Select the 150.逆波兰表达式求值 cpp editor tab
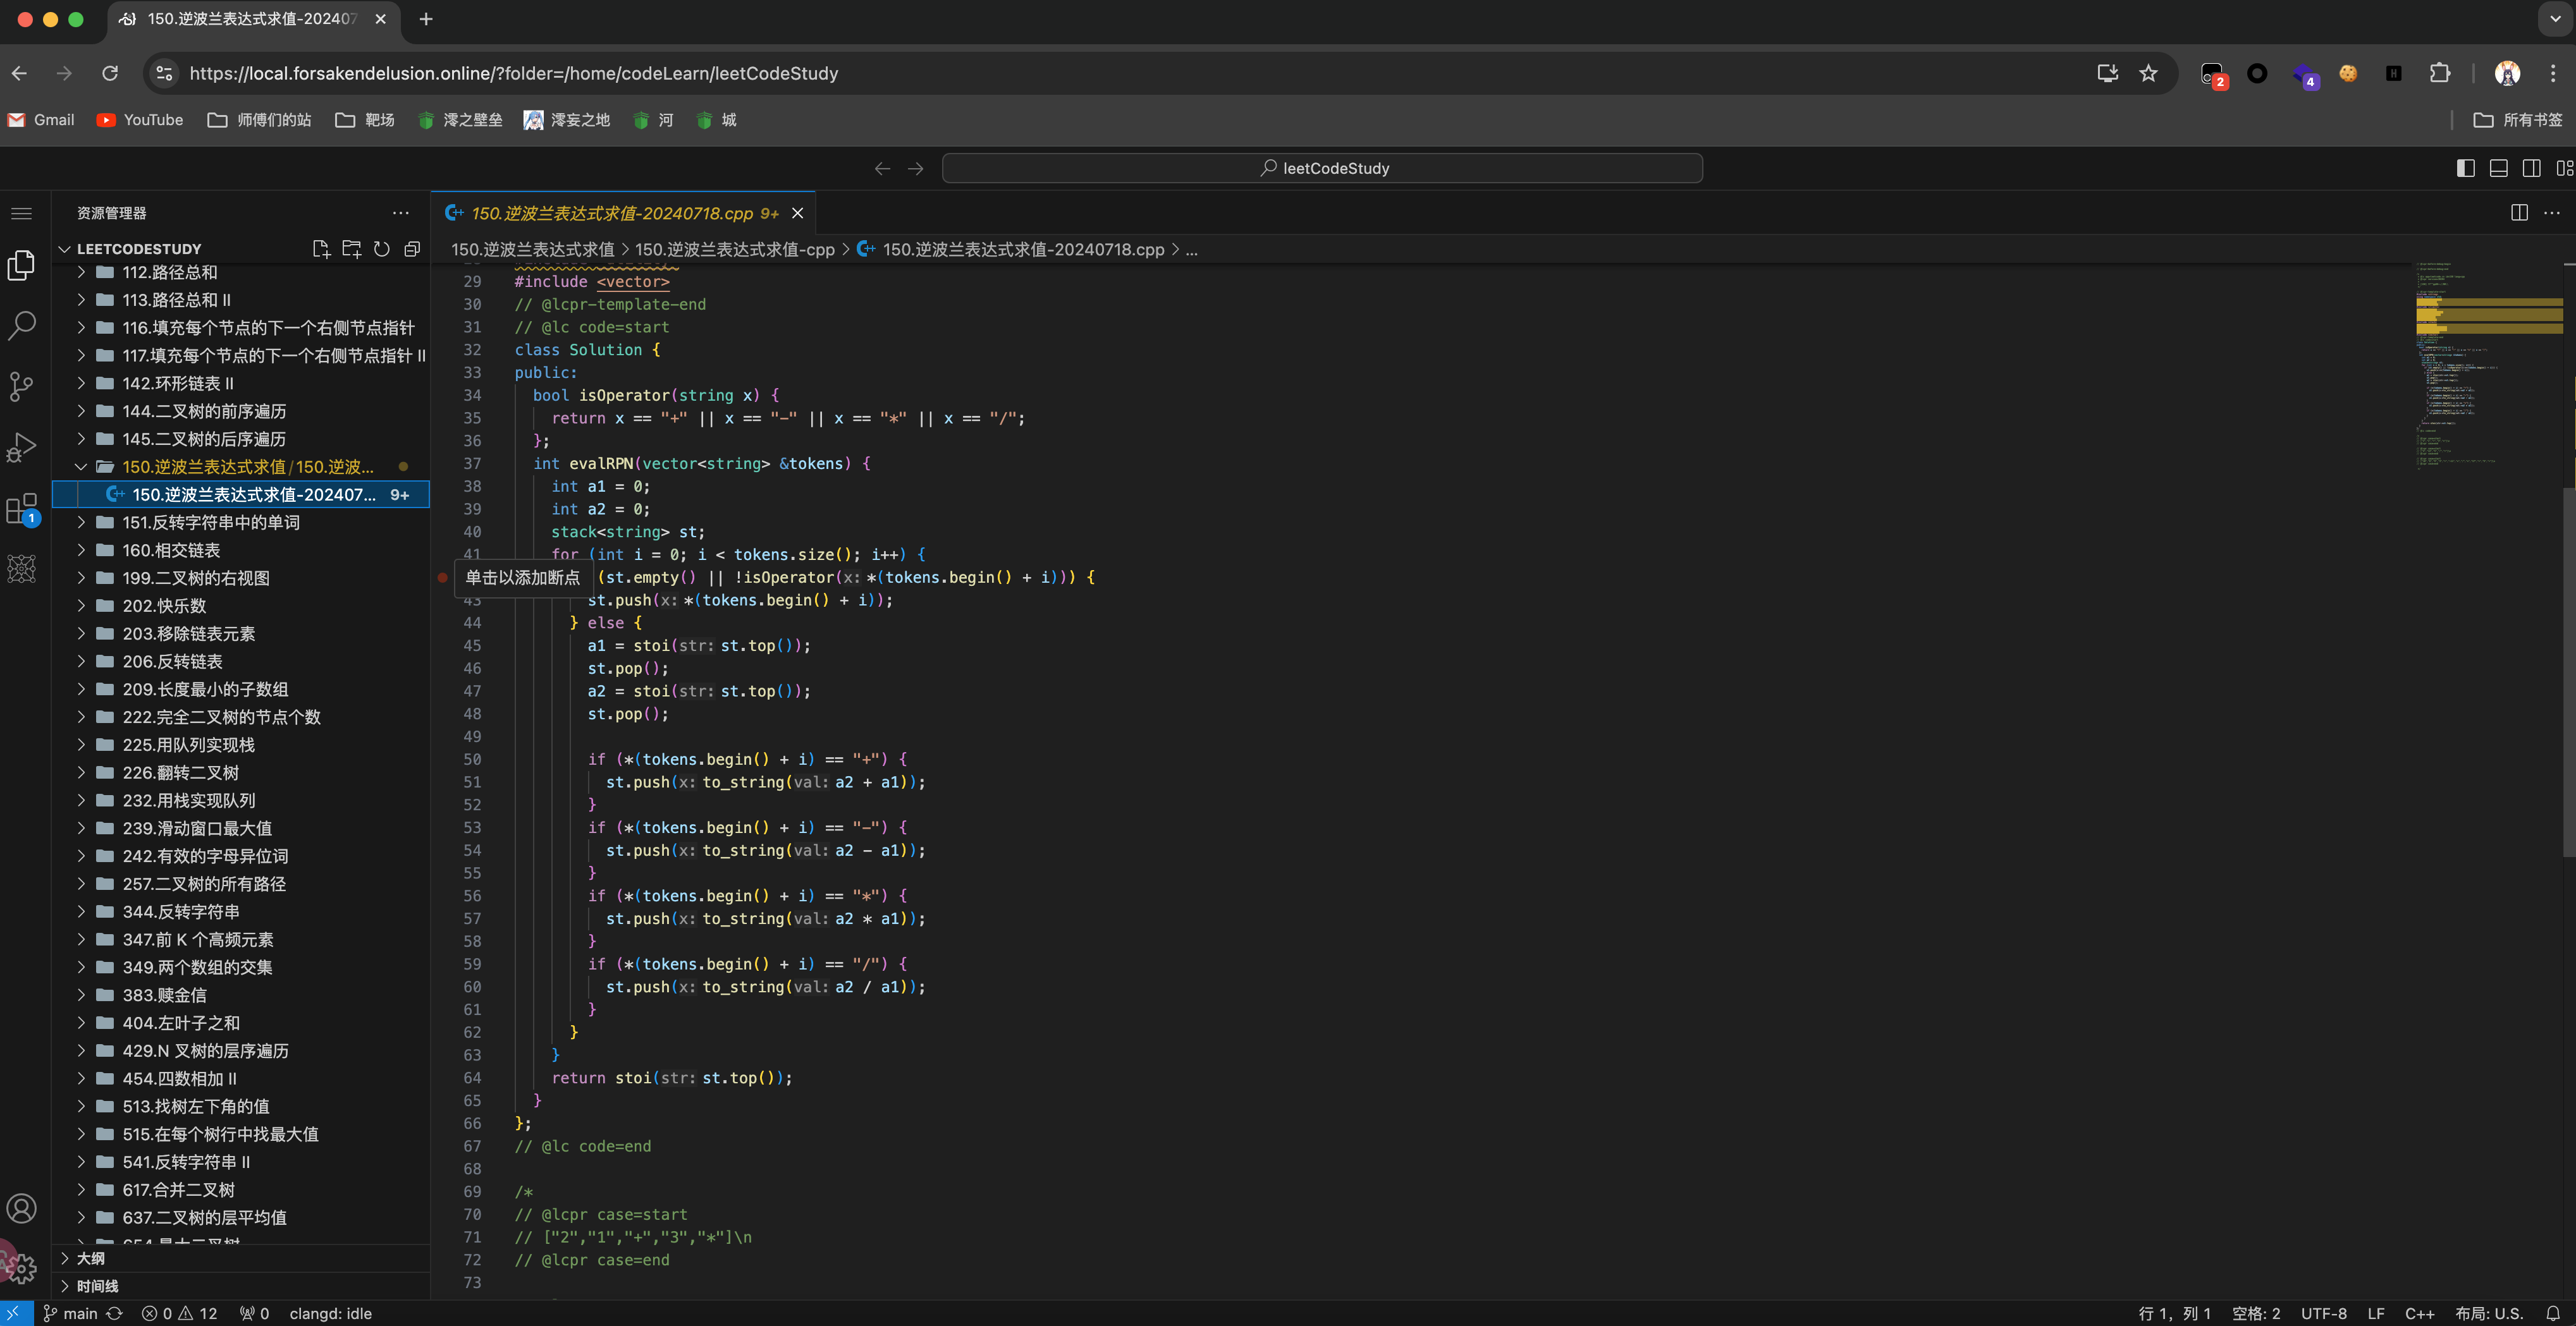The height and width of the screenshot is (1326, 2576). click(x=611, y=213)
